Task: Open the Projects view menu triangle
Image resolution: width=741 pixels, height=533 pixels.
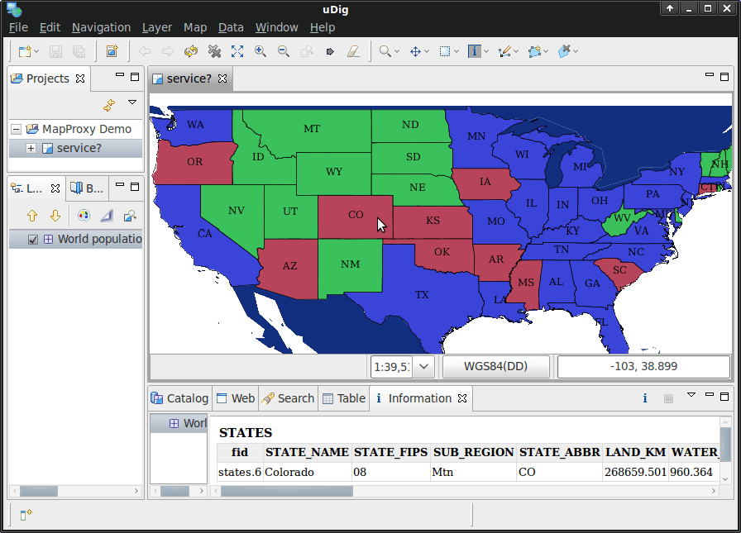Action: (132, 102)
